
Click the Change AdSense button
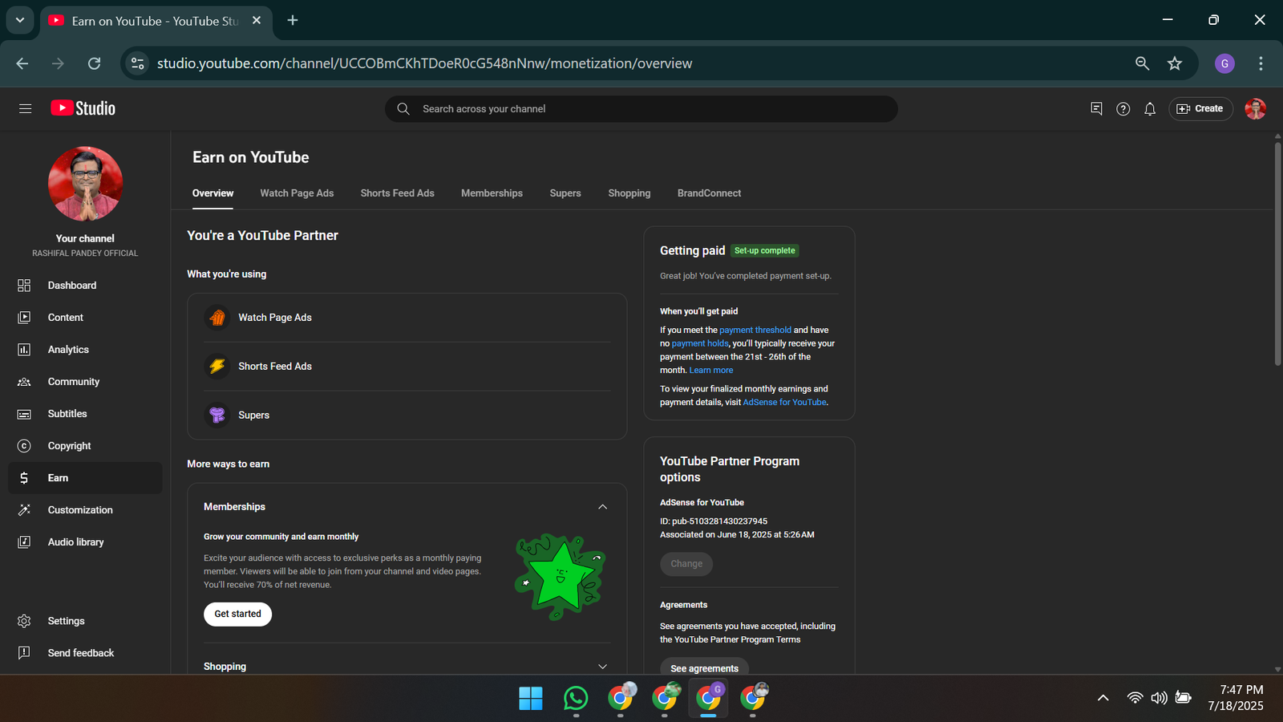point(686,564)
